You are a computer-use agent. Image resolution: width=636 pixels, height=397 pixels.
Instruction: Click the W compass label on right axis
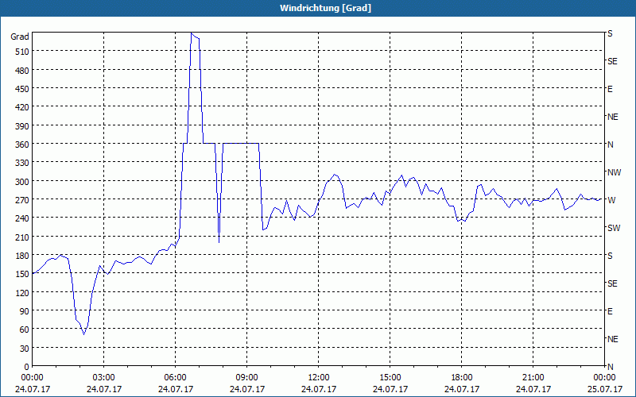(x=611, y=200)
